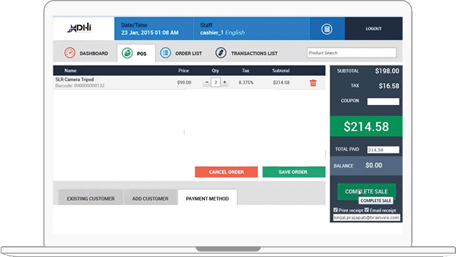Toggle the Email receipt checkbox
The height and width of the screenshot is (257, 456).
367,210
